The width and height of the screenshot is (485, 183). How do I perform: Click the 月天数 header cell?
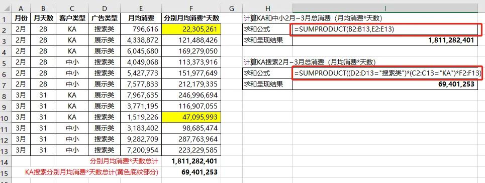43,18
